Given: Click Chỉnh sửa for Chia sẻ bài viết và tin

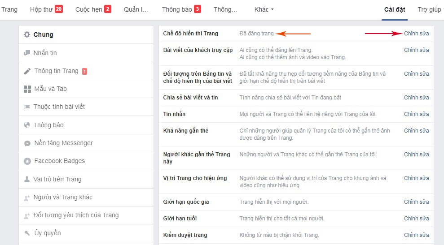Looking at the screenshot, I should (416, 98).
